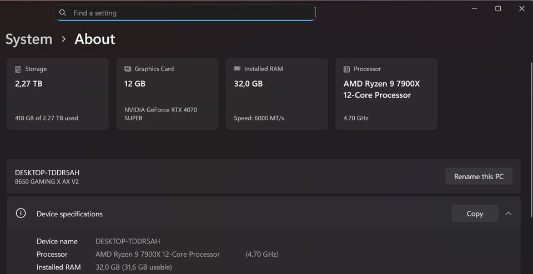This screenshot has width=533, height=274.
Task: Open the Installed RAM 32,0 GB card
Action: click(276, 94)
